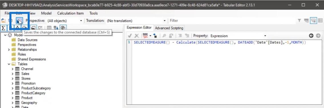Expand the Sales table

[x=13, y=74]
